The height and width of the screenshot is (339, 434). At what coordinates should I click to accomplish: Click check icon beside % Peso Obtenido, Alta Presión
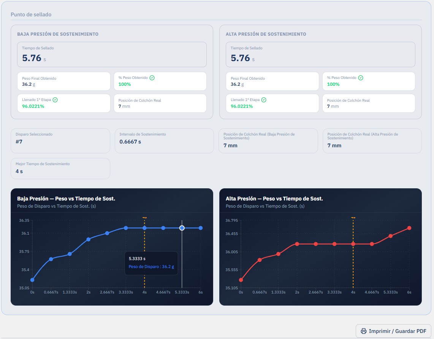tap(361, 78)
